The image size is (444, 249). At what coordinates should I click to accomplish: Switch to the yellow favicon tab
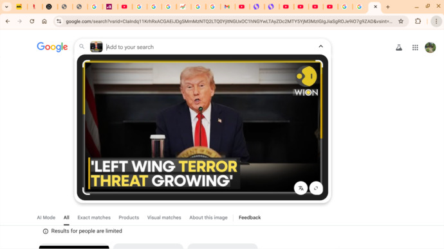(x=19, y=7)
